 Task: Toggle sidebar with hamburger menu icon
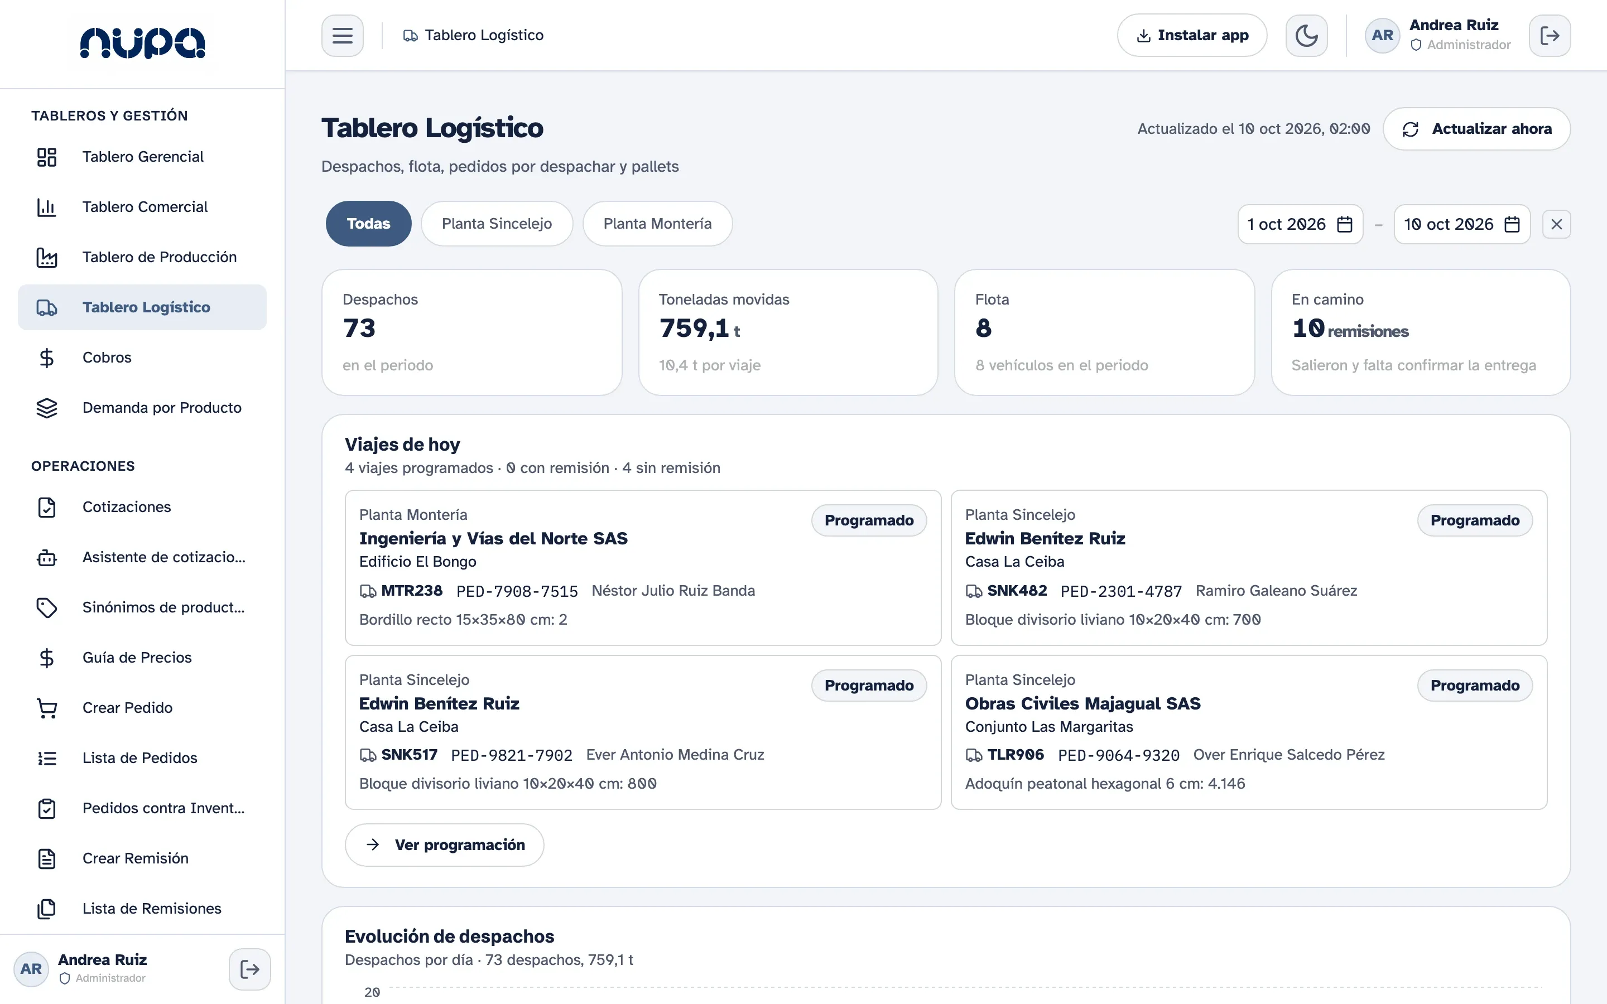point(342,35)
